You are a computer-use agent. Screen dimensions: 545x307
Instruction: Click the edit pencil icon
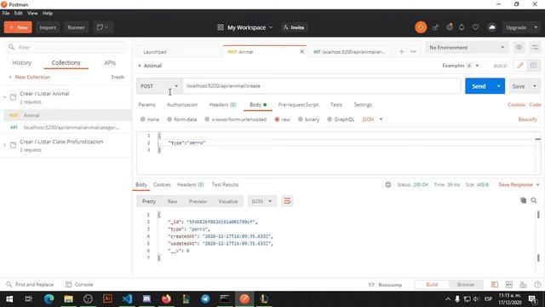tap(520, 66)
